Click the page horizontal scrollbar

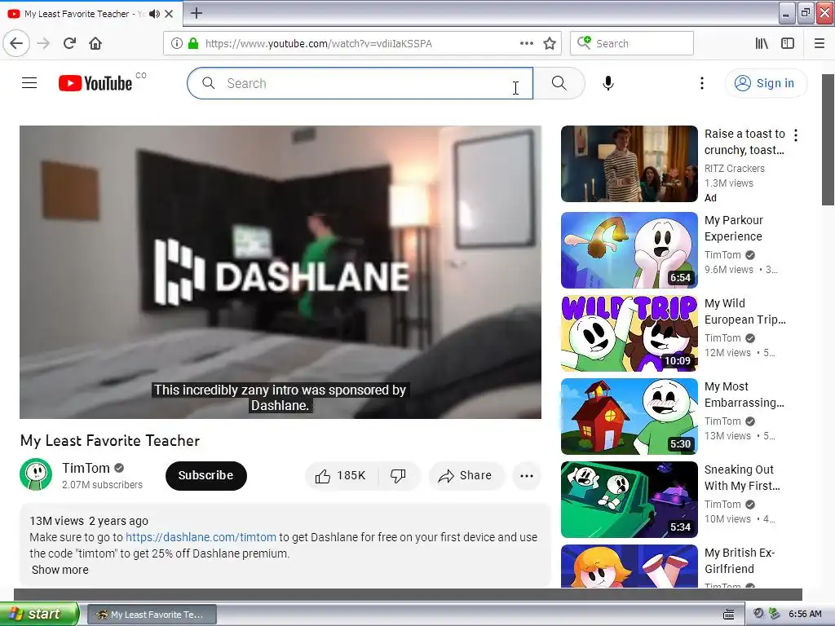408,594
